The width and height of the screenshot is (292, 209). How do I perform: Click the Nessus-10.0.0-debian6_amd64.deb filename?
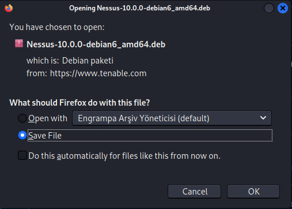[x=96, y=44]
